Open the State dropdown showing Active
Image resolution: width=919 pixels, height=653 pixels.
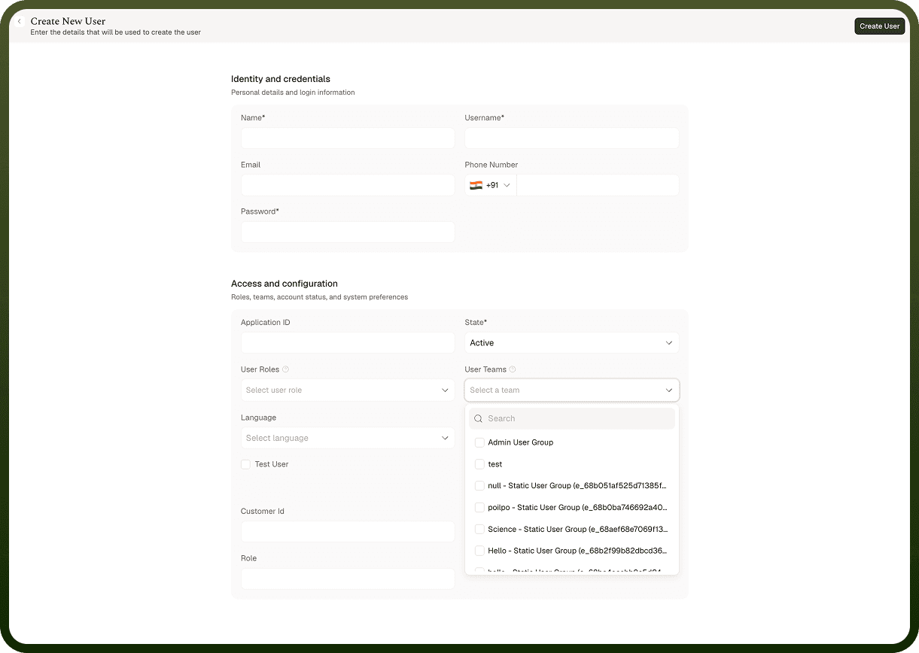[x=572, y=343]
